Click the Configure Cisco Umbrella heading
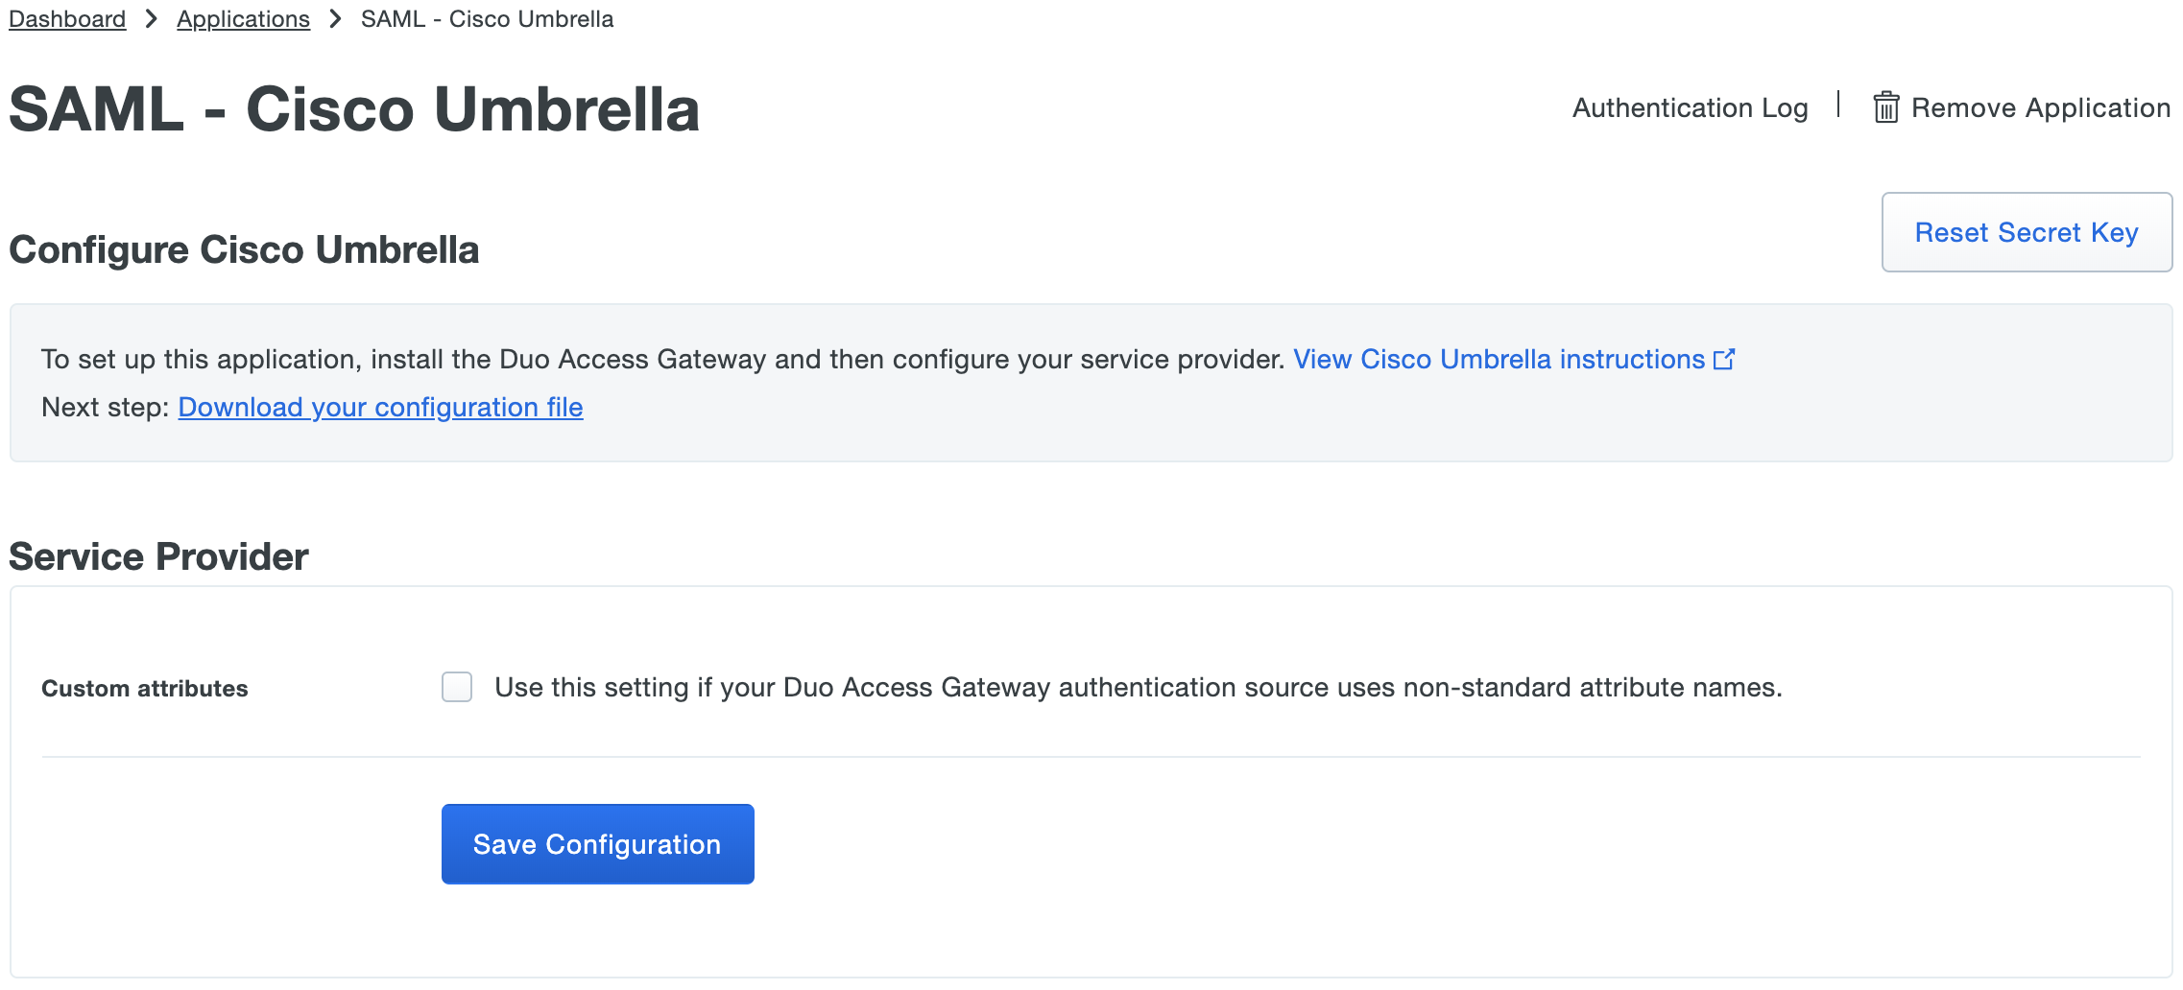This screenshot has width=2183, height=990. [244, 248]
